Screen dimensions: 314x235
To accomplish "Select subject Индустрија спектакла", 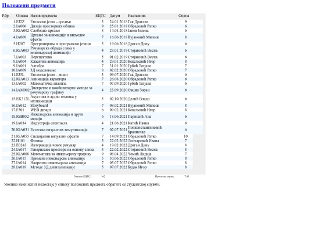I will [x=49, y=123].
